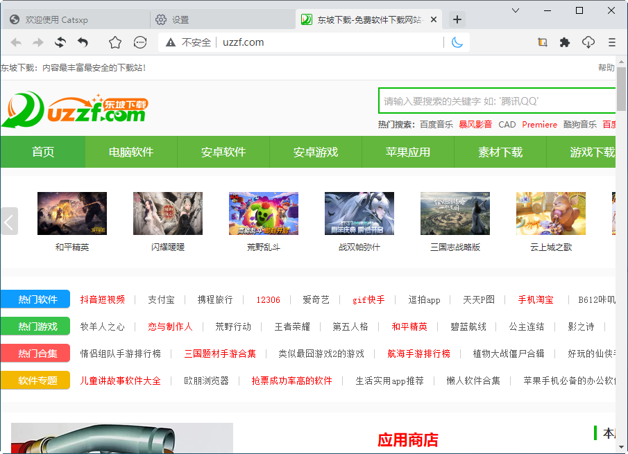The width and height of the screenshot is (628, 454).
Task: Click scrollbar down arrow
Action: (x=621, y=447)
